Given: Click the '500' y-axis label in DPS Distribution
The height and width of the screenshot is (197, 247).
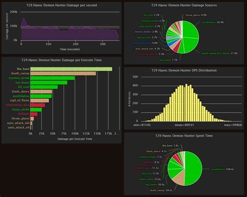Looking at the screenshot, I should pos(135,77).
